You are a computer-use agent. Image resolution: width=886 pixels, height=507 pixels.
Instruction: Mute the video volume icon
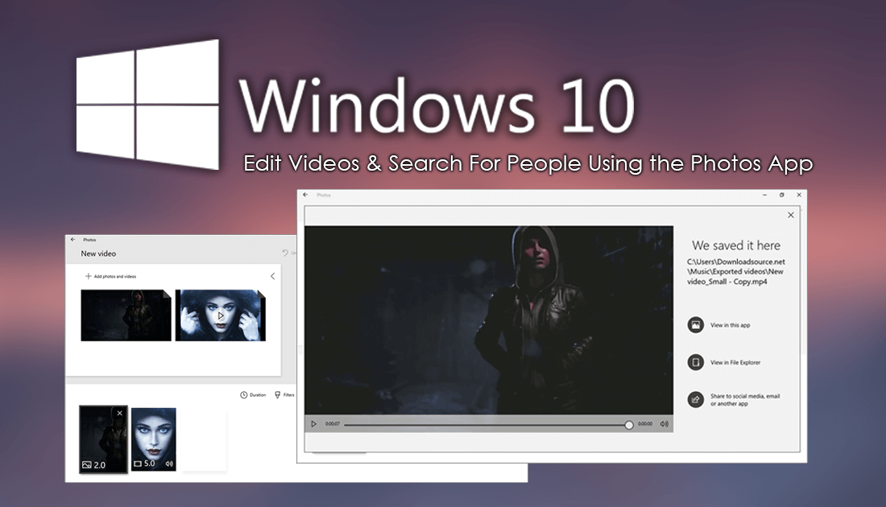coord(664,423)
